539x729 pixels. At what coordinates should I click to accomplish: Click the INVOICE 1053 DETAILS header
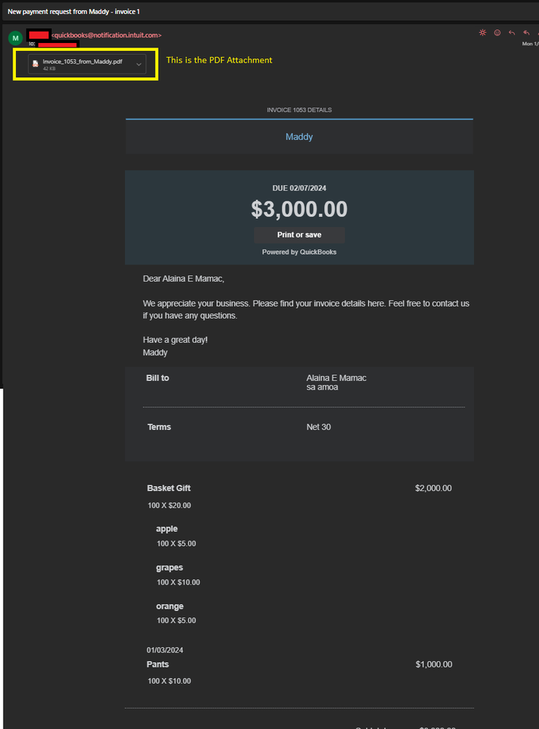pos(299,110)
